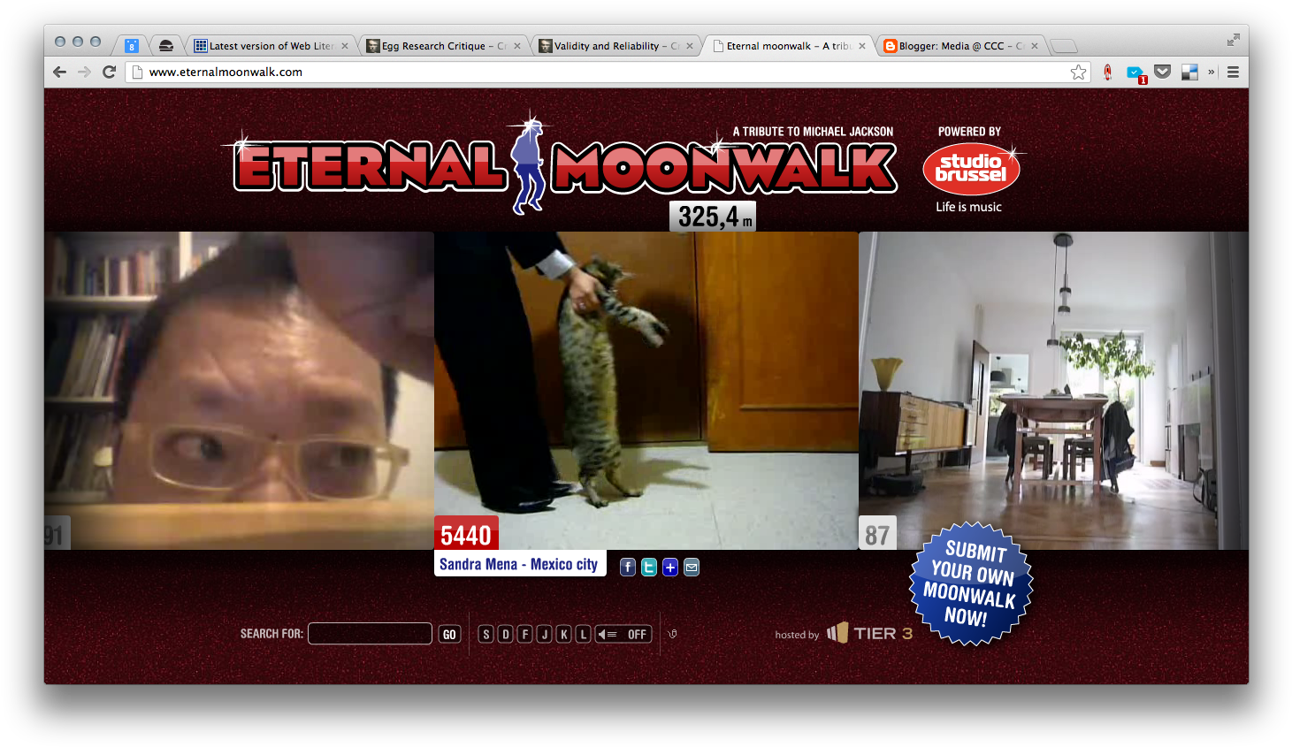Select the empty room video thumbnail 87
This screenshot has width=1292, height=747.
pos(1052,389)
